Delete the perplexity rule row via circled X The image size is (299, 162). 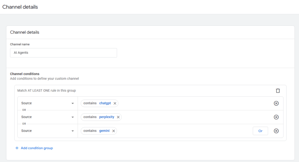click(x=276, y=117)
